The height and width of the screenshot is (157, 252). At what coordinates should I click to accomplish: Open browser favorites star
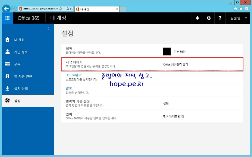click(x=241, y=9)
